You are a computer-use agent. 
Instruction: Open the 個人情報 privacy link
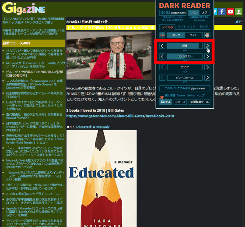click(170, 96)
